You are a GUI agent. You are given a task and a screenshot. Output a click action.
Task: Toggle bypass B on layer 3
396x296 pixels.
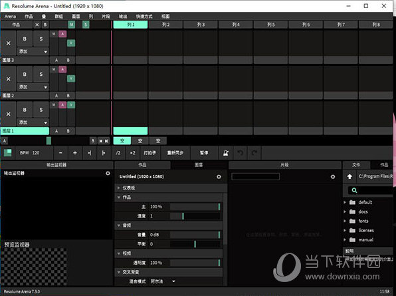[x=25, y=39]
